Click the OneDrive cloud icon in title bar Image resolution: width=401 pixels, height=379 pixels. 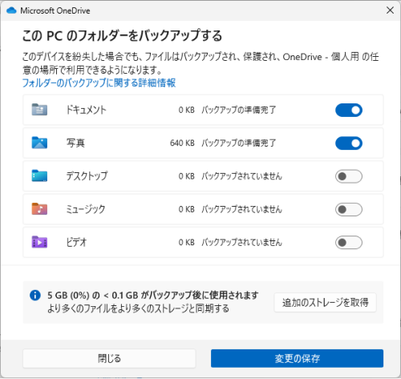11,10
